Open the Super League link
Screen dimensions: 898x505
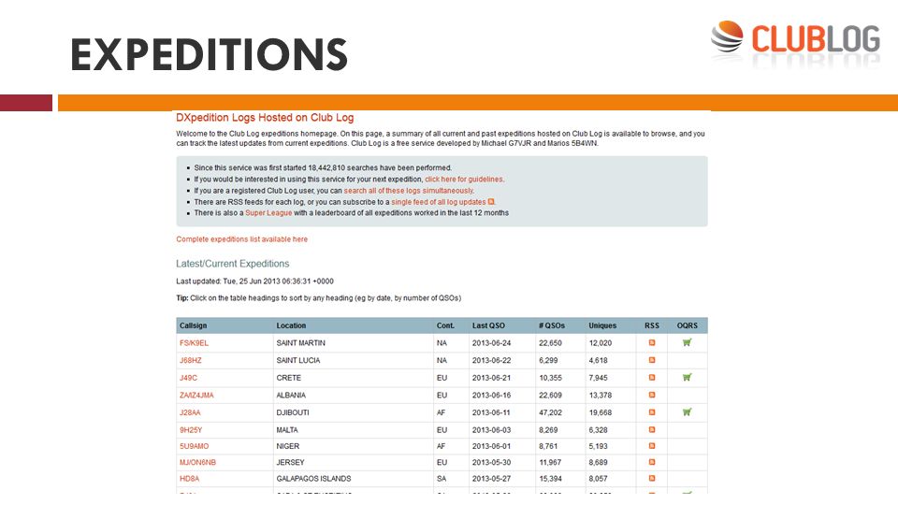point(268,213)
